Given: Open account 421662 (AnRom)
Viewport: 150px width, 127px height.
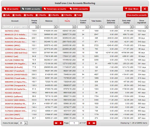Looking at the screenshot, I should [13, 93].
